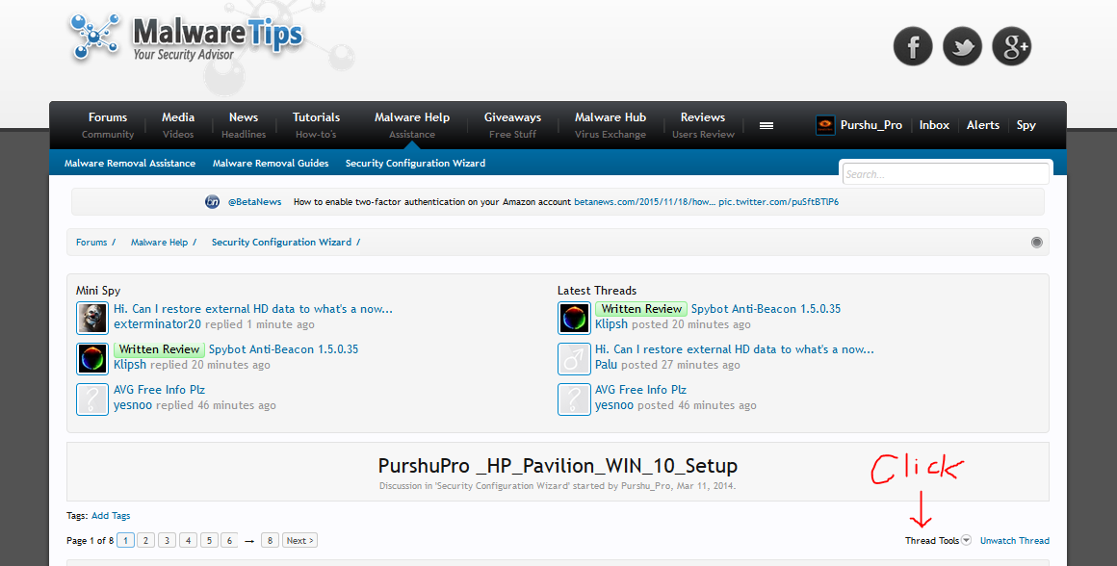Go to page 4 of the thread

coord(188,540)
